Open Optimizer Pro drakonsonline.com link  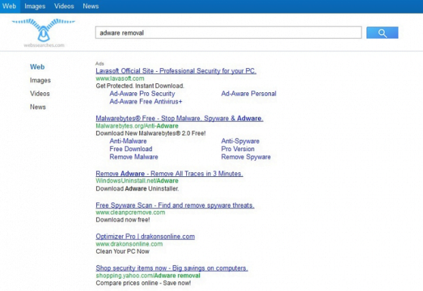click(x=145, y=236)
